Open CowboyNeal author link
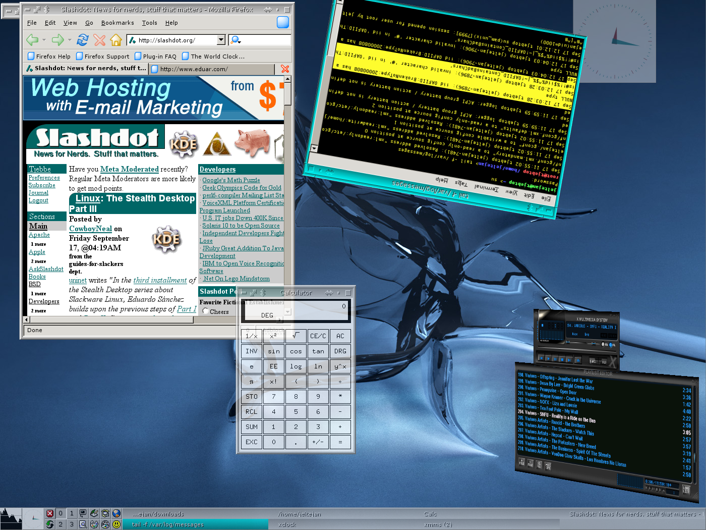This screenshot has height=530, width=706. tap(90, 229)
